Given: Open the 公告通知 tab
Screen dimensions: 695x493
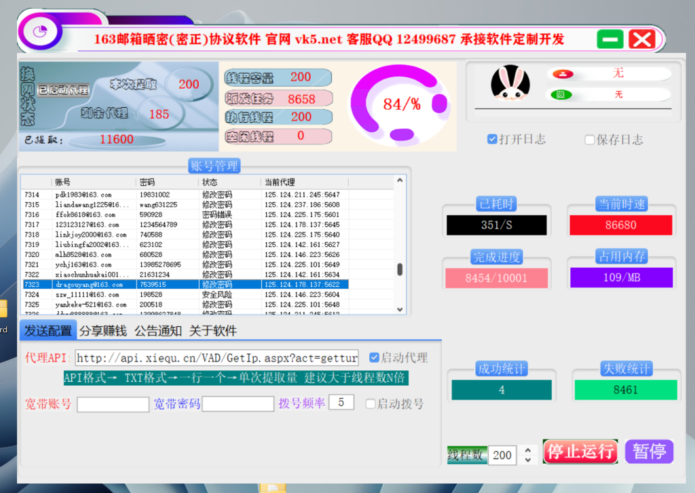Looking at the screenshot, I should [157, 330].
